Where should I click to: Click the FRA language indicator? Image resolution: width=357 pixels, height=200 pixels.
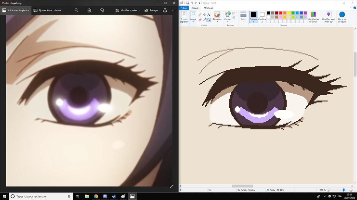[x=340, y=197]
